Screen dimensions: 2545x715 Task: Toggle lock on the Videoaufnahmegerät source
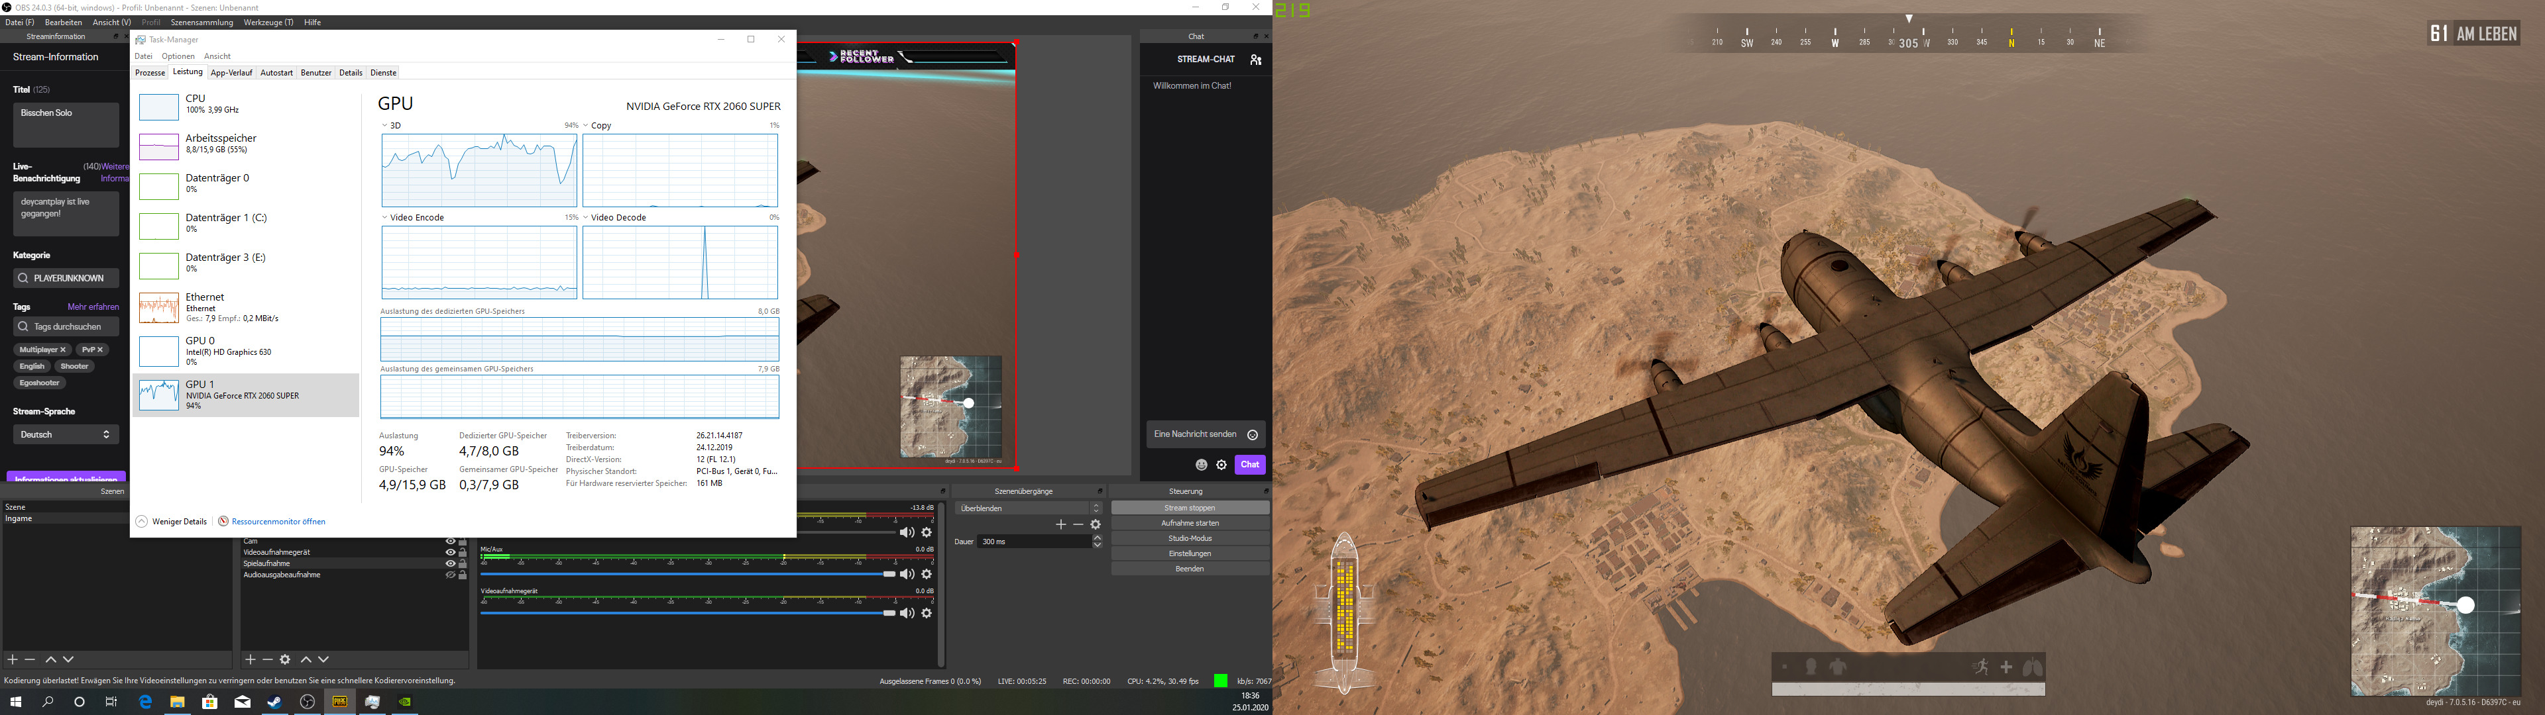[463, 552]
